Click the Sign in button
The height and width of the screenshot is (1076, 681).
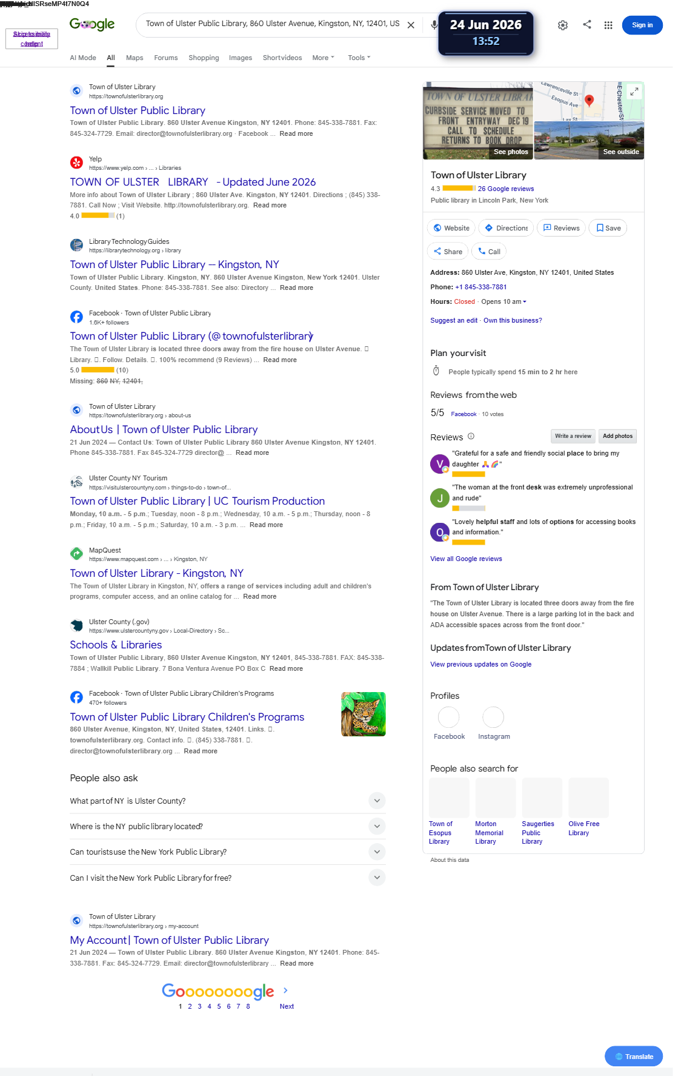pos(642,25)
